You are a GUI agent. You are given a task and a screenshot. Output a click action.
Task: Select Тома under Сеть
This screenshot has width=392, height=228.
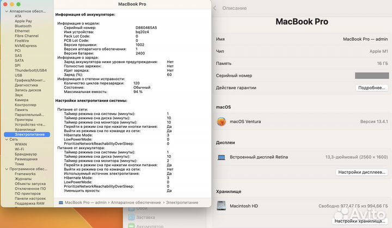point(19,164)
